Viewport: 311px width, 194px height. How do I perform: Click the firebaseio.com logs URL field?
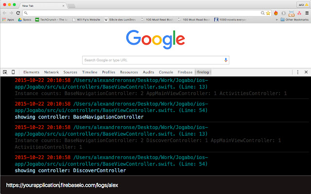click(155, 185)
